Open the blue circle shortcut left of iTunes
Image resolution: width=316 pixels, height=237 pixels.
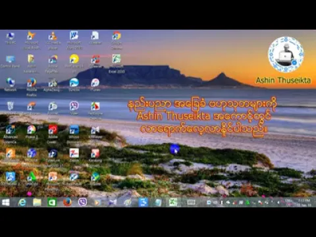pos(74,85)
